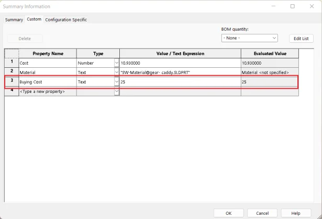Open Type dropdown for Buying Cost row
This screenshot has width=322, height=219.
116,82
